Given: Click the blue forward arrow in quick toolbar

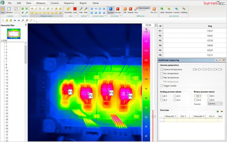Looking at the screenshot, I should (x=19, y=20).
